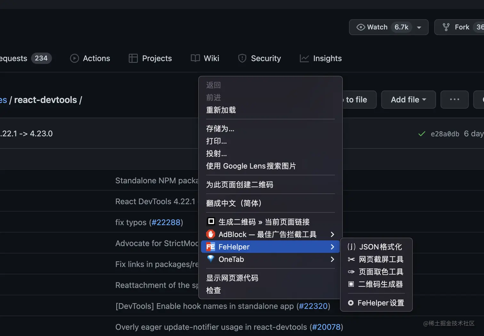Select 为此页面创建二维码
This screenshot has width=484, height=336.
coord(270,185)
